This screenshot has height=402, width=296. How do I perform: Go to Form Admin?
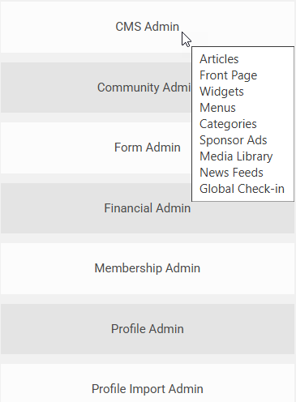point(148,148)
